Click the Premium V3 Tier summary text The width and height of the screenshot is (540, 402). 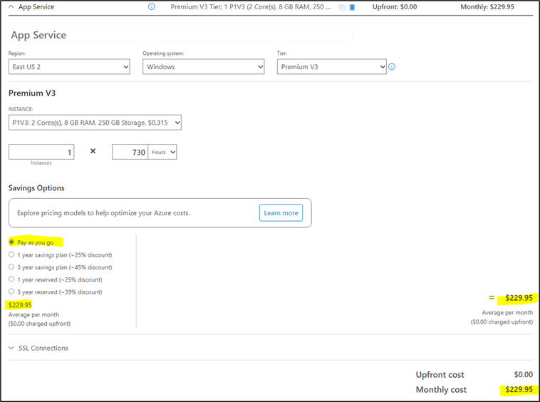pyautogui.click(x=250, y=7)
